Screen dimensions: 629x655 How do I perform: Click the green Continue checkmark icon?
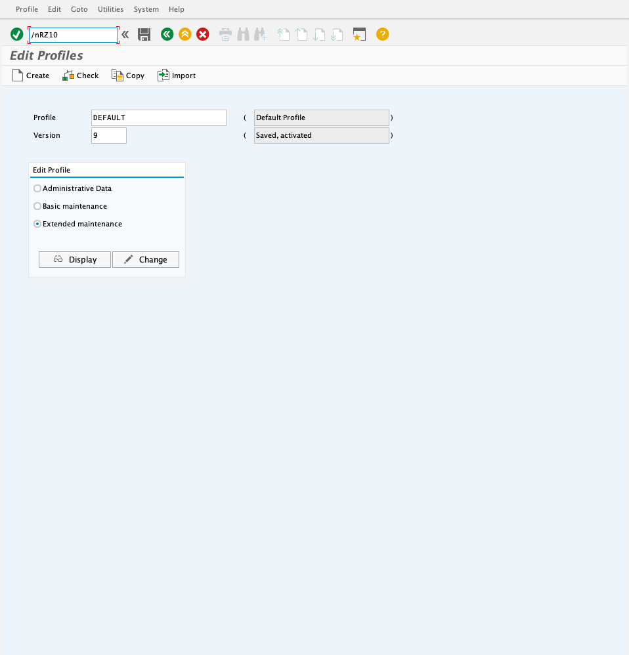click(16, 34)
